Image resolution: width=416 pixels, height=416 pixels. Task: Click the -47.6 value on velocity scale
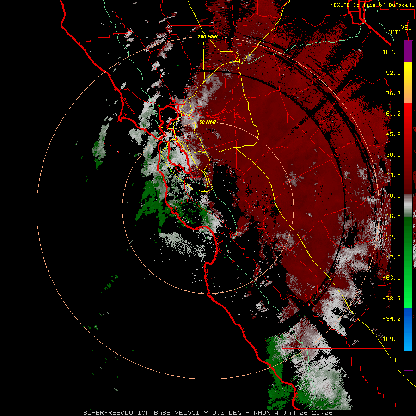pyautogui.click(x=392, y=257)
